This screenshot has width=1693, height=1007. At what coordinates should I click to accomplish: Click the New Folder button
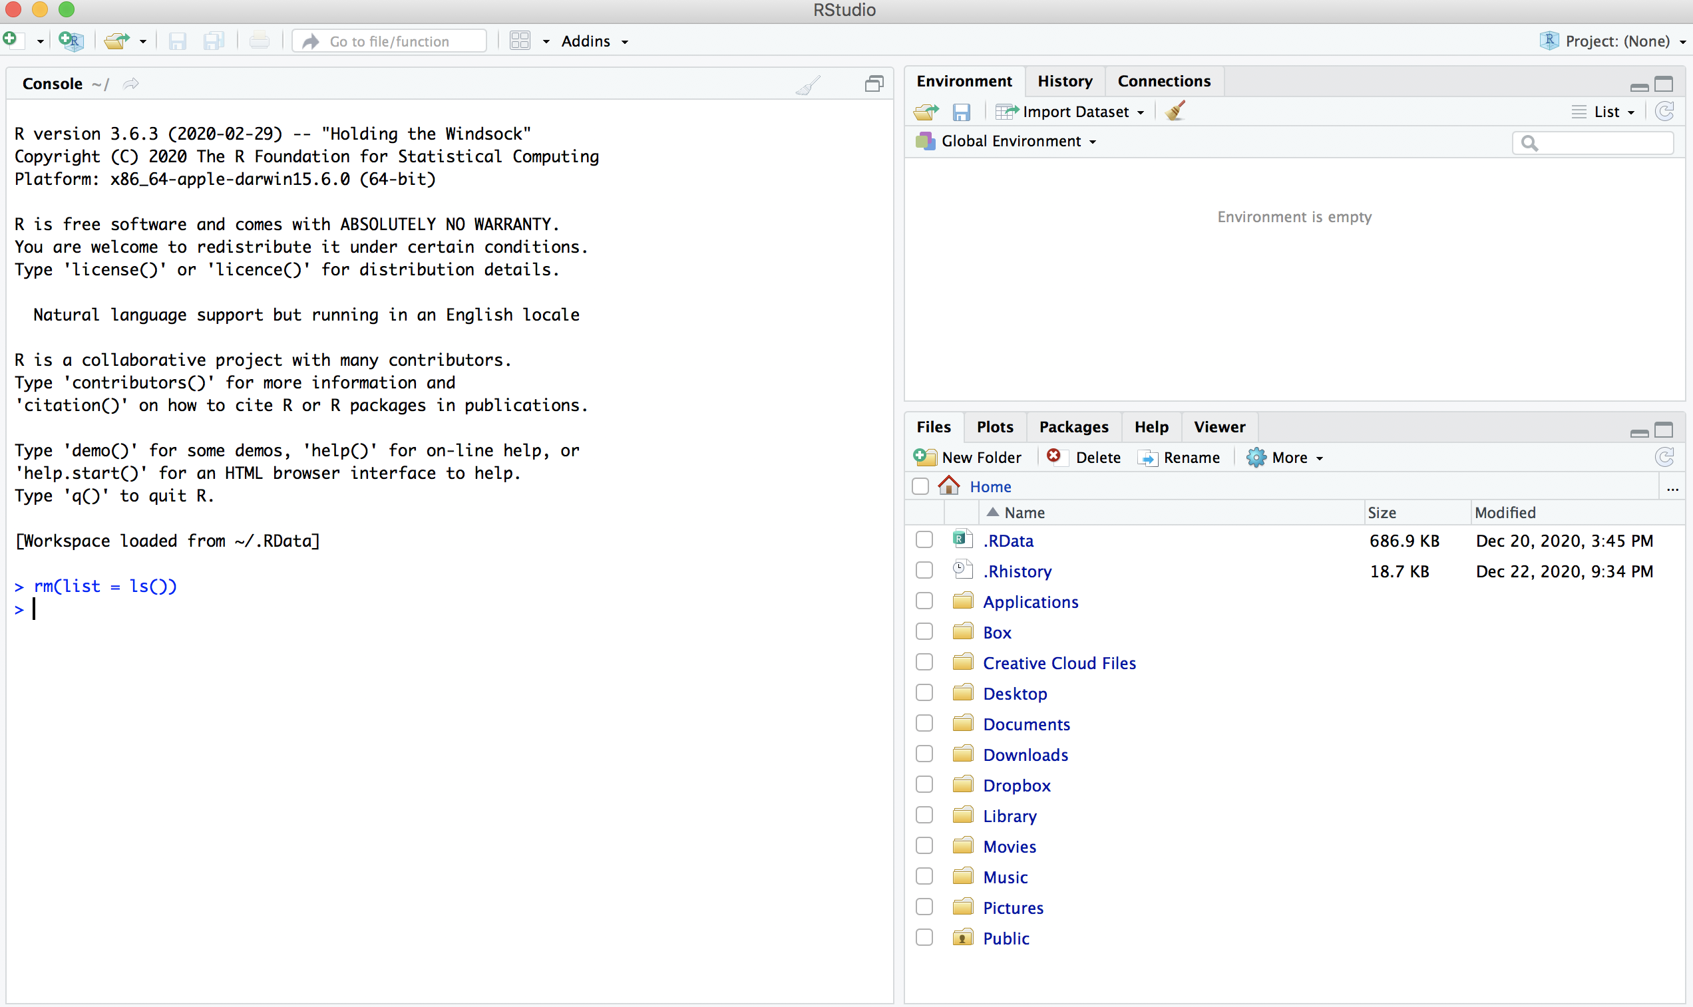click(969, 458)
